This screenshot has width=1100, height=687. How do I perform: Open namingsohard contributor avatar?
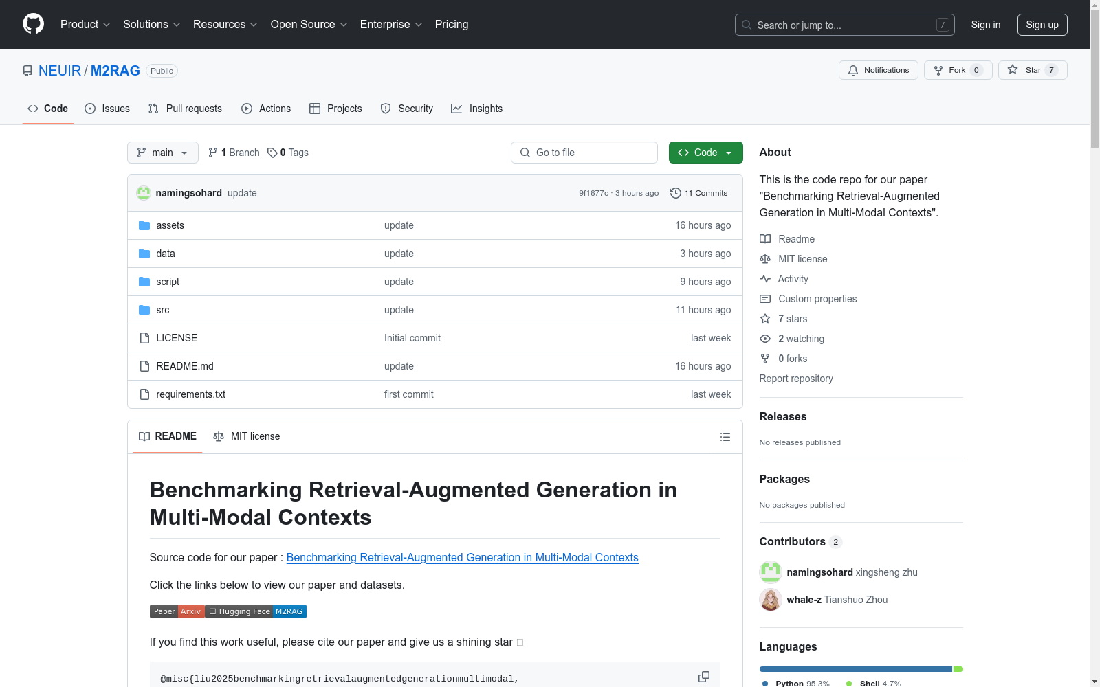(x=771, y=572)
